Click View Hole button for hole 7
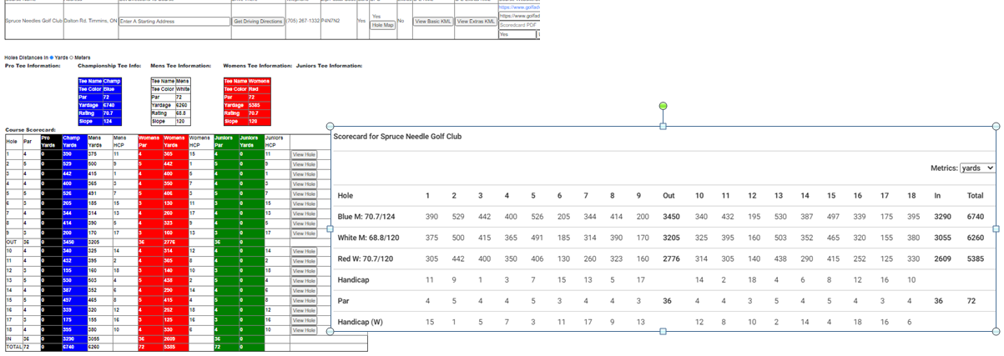 point(304,214)
